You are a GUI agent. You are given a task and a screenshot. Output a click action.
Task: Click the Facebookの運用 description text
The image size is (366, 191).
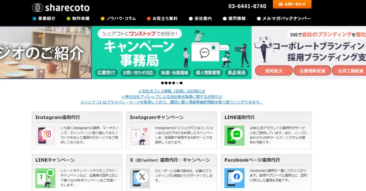[x=278, y=176]
